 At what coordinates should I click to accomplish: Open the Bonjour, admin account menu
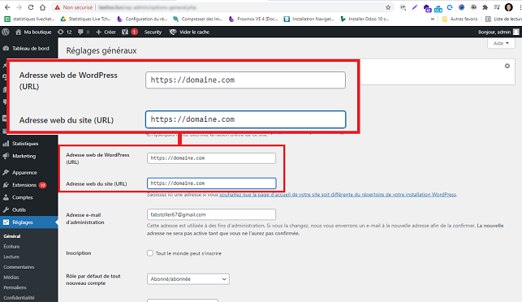coord(498,32)
